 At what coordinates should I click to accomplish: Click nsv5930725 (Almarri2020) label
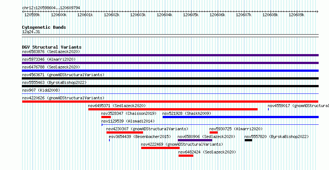236,129
